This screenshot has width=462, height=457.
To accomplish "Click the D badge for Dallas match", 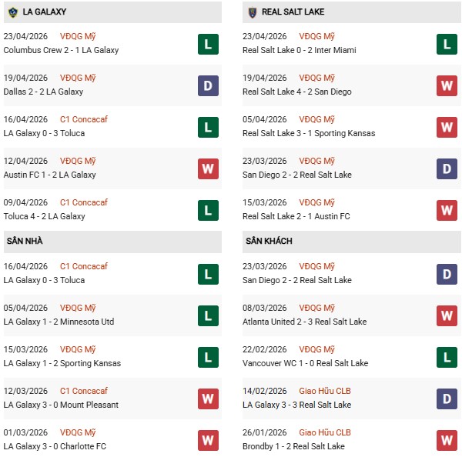I will (x=208, y=85).
